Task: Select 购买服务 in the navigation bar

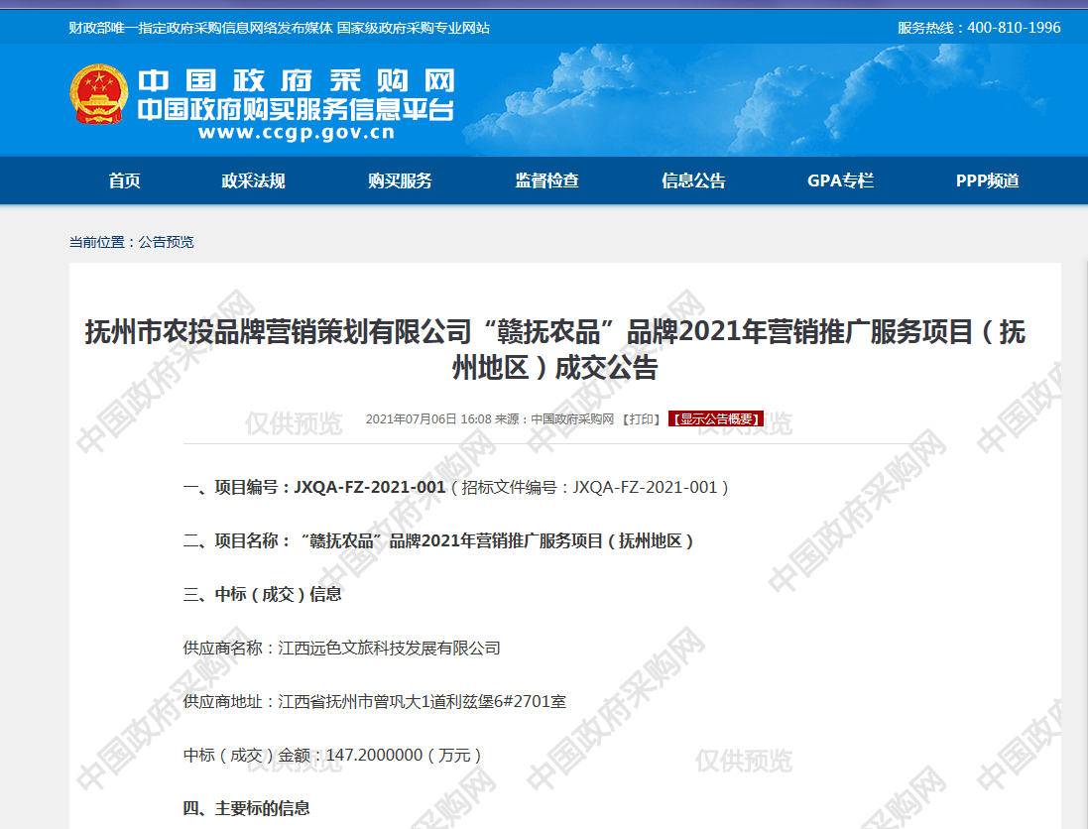Action: tap(400, 180)
